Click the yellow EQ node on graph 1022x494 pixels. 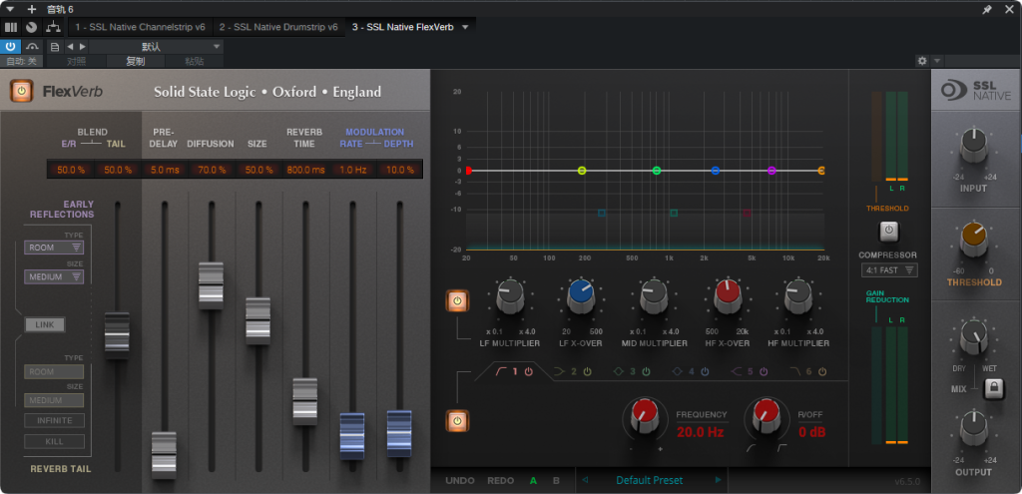pos(582,171)
